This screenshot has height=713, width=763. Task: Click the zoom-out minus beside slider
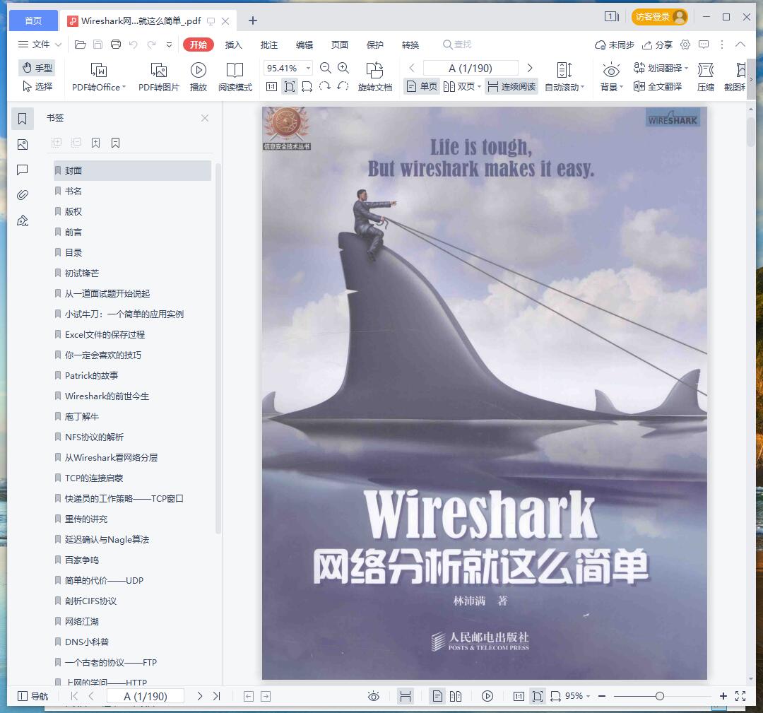[x=602, y=696]
